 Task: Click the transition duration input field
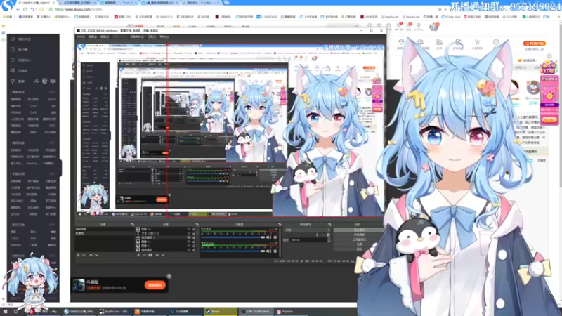coord(308,240)
